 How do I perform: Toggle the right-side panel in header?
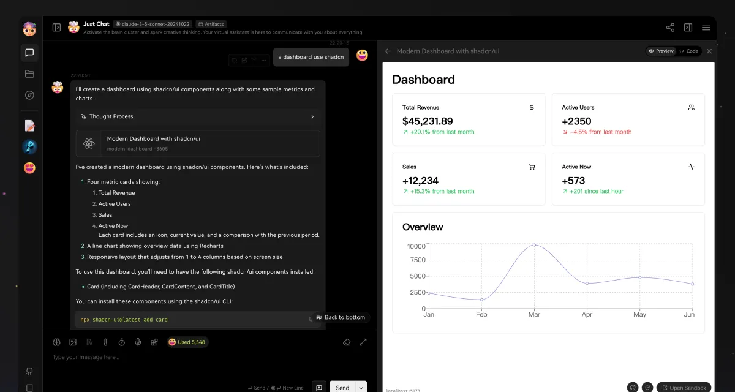(688, 28)
